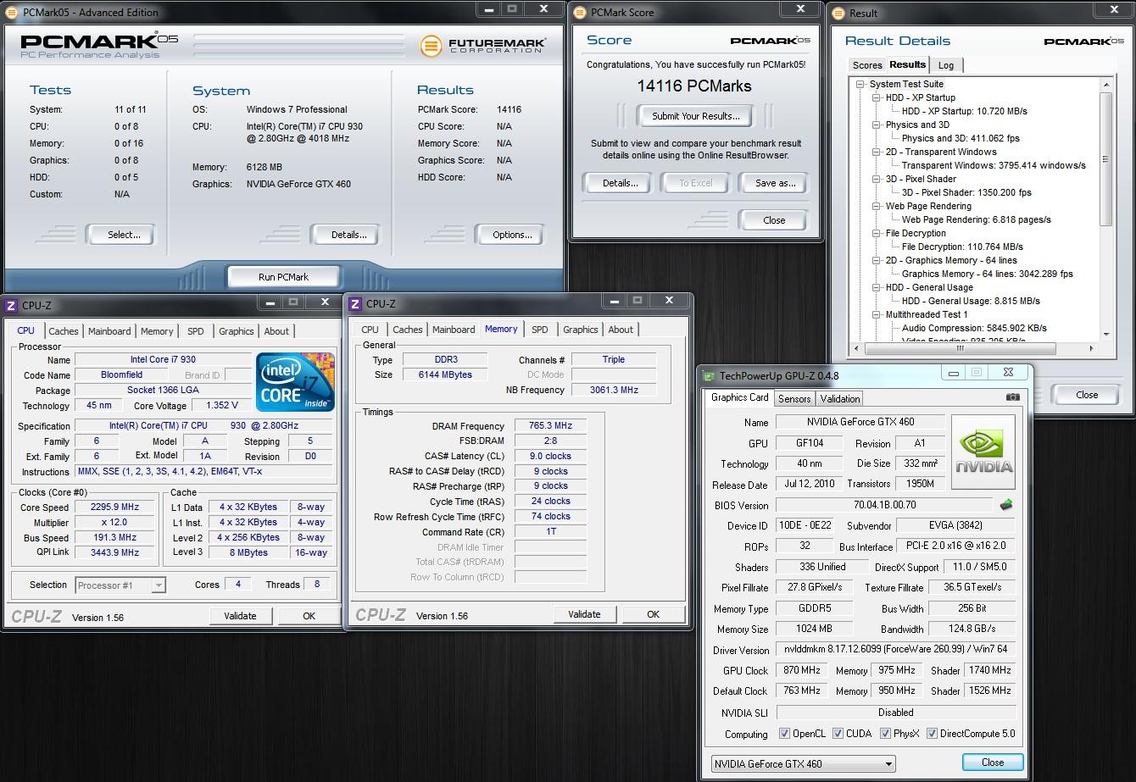The width and height of the screenshot is (1136, 782).
Task: Click the CPU-Z title icon of CPU tab window
Action: [x=12, y=305]
